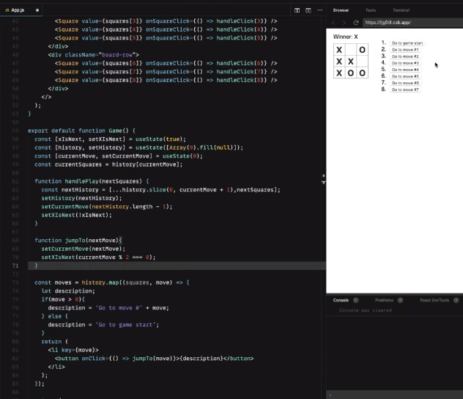Viewport: 463px width, 399px height.
Task: Click the 'Console was cleared' message
Action: [x=366, y=310]
